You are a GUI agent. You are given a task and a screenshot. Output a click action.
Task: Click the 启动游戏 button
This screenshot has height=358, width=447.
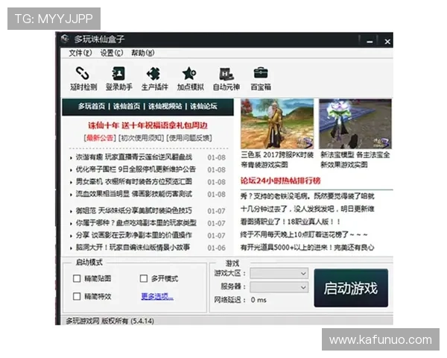pos(351,288)
